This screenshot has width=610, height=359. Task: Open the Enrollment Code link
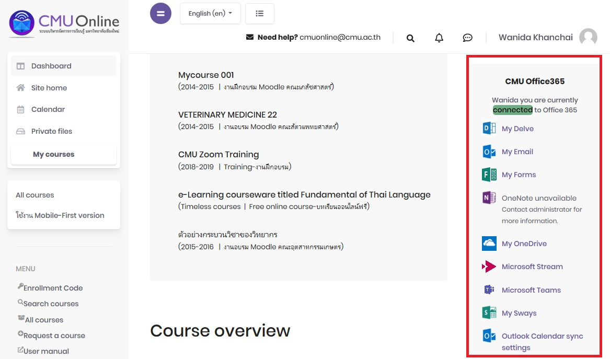53,288
